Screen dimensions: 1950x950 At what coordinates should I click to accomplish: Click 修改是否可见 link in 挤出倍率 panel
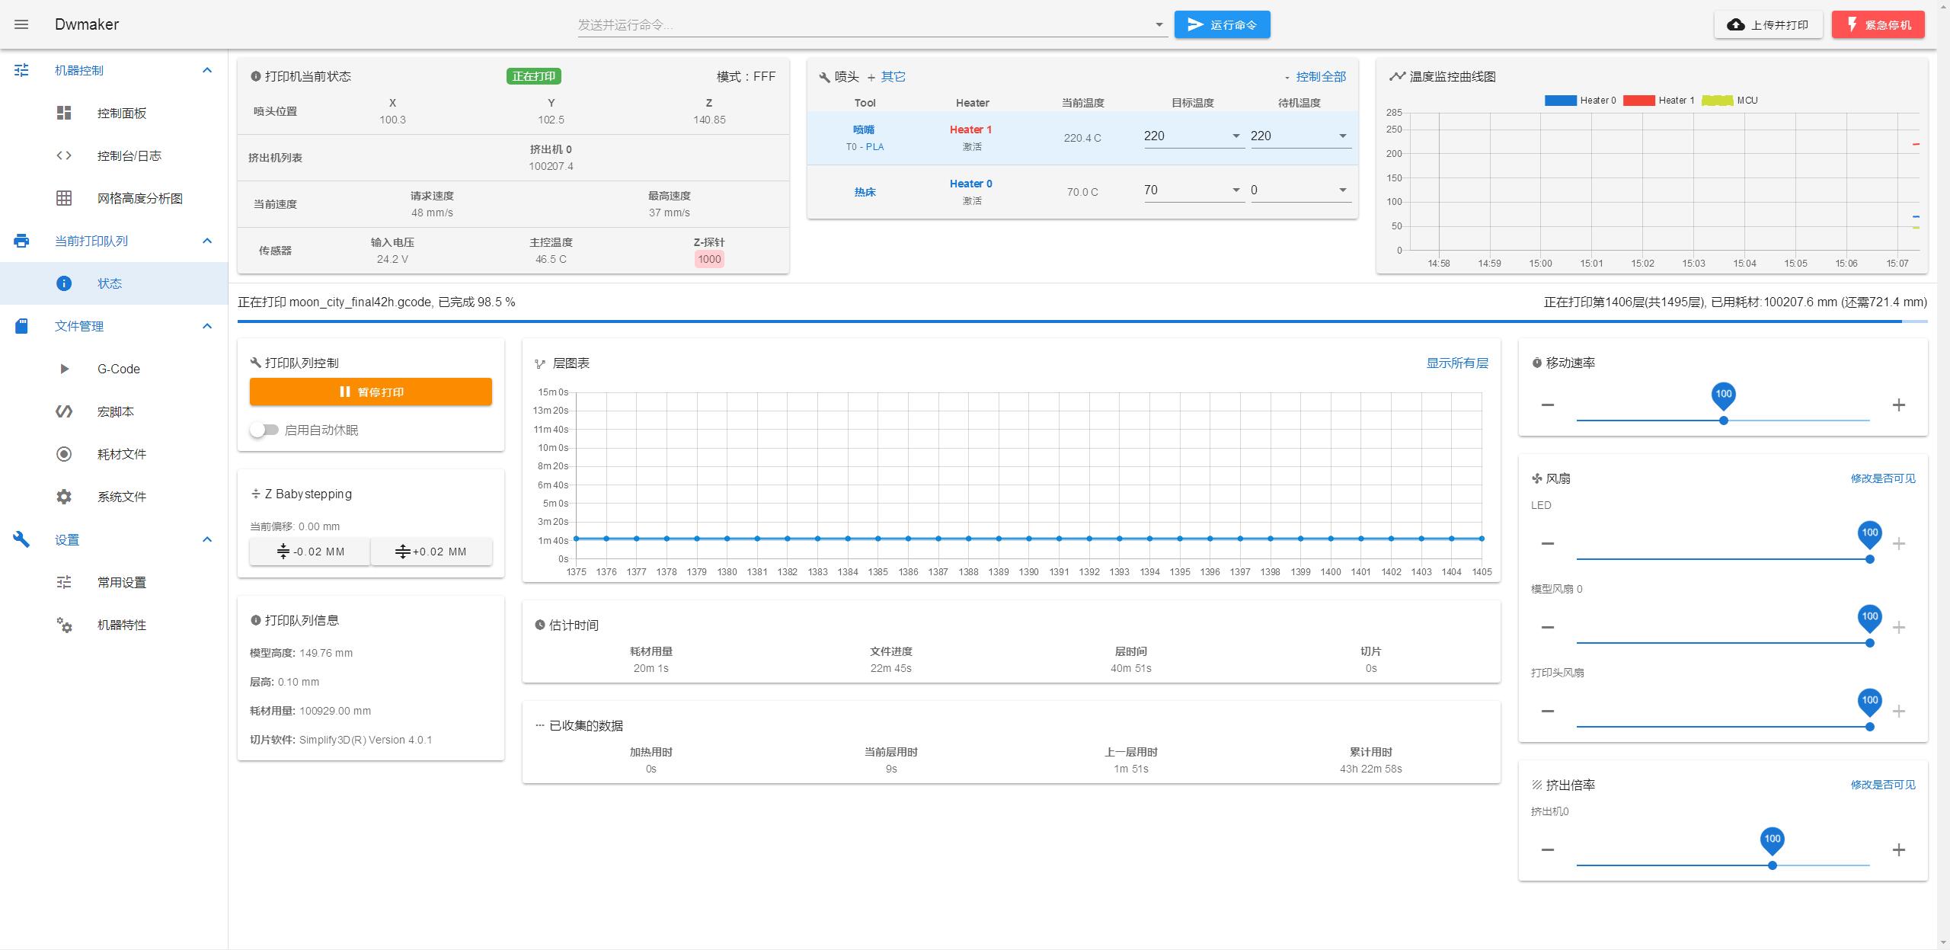click(x=1883, y=785)
